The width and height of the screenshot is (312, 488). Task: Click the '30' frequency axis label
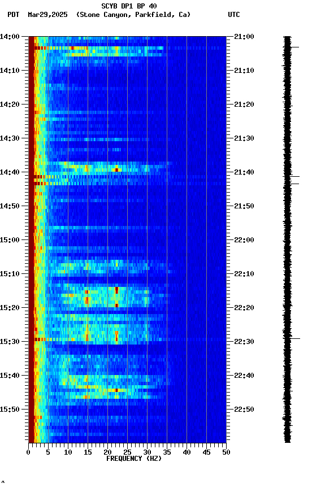(x=147, y=453)
